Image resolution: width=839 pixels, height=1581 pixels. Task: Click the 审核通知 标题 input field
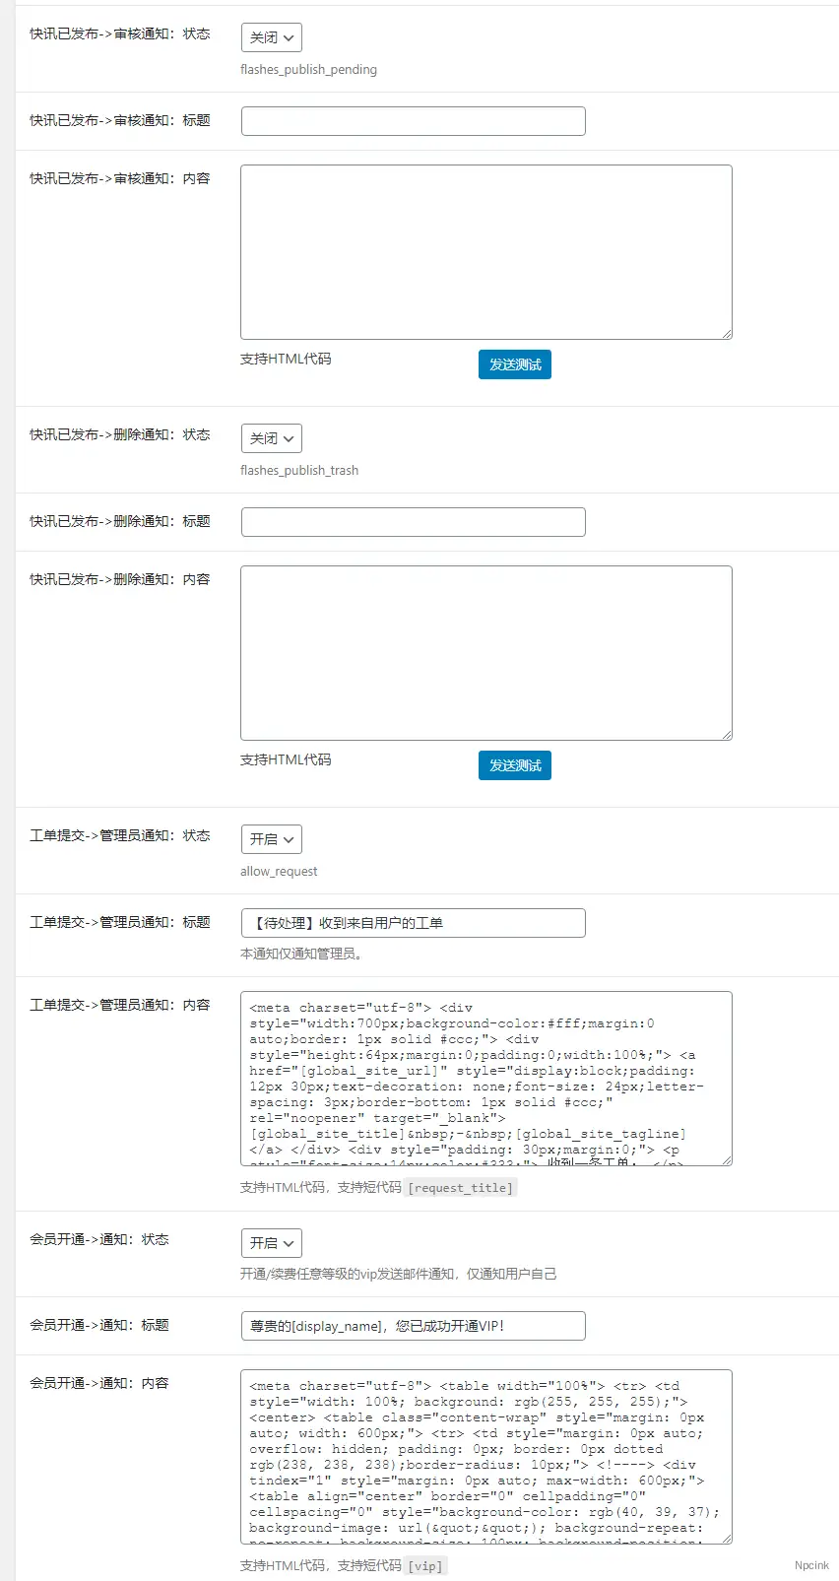[x=413, y=121]
